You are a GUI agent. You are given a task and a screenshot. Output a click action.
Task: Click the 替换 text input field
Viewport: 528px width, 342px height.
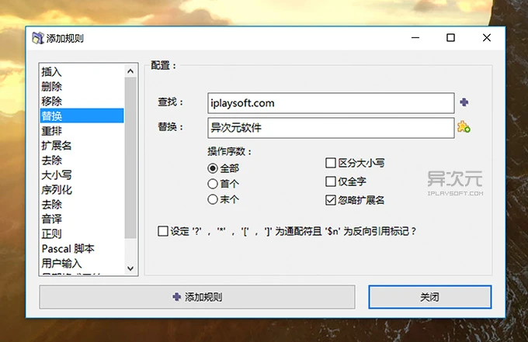coord(329,127)
